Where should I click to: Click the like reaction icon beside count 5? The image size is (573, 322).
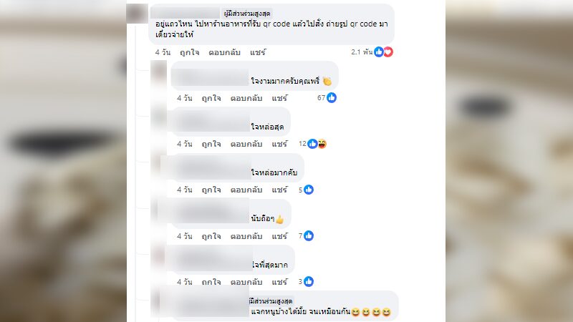(x=309, y=190)
